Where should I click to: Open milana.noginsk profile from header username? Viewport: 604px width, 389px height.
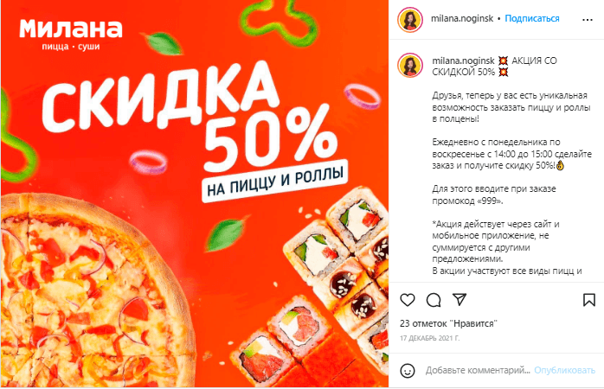[x=462, y=18]
